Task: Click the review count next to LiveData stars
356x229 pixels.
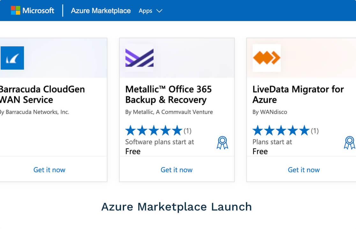Action: pyautogui.click(x=315, y=131)
